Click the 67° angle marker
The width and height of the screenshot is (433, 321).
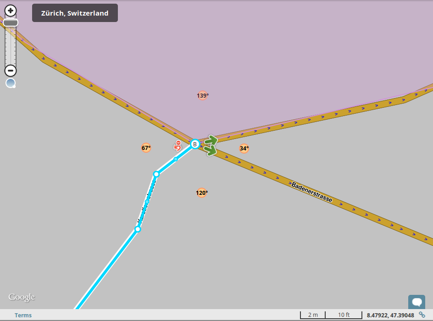coord(146,148)
